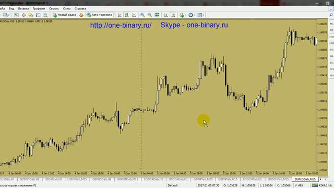Screen dimensions: 334x188
Task: Select the H1 timeframe
Action: coord(332,50)
